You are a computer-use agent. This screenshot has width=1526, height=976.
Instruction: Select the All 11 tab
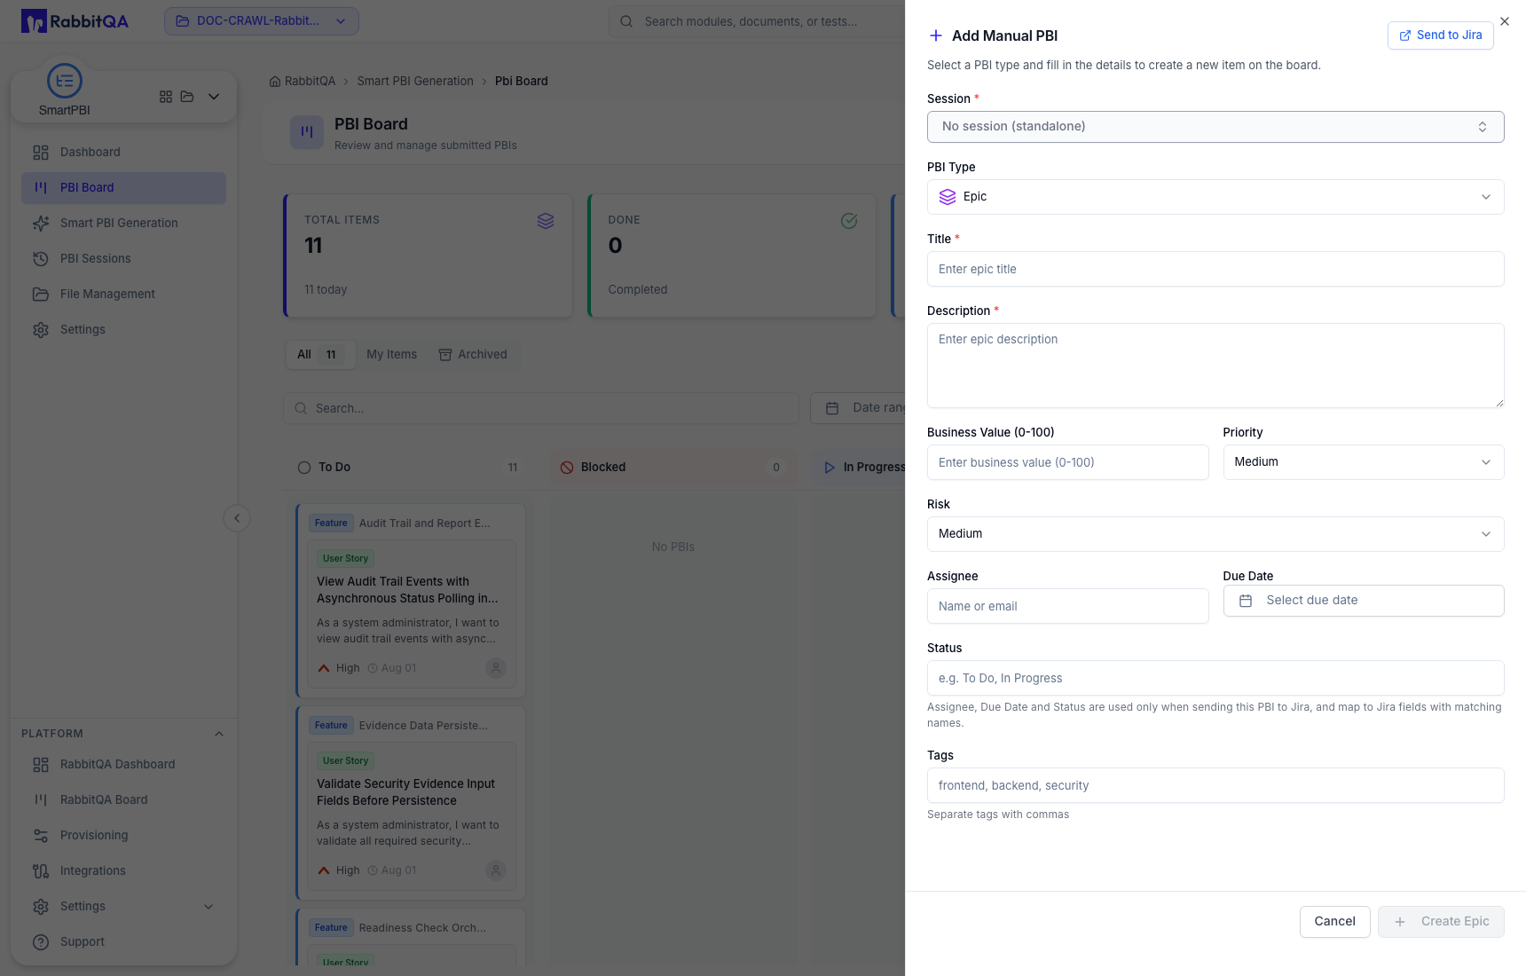point(320,355)
